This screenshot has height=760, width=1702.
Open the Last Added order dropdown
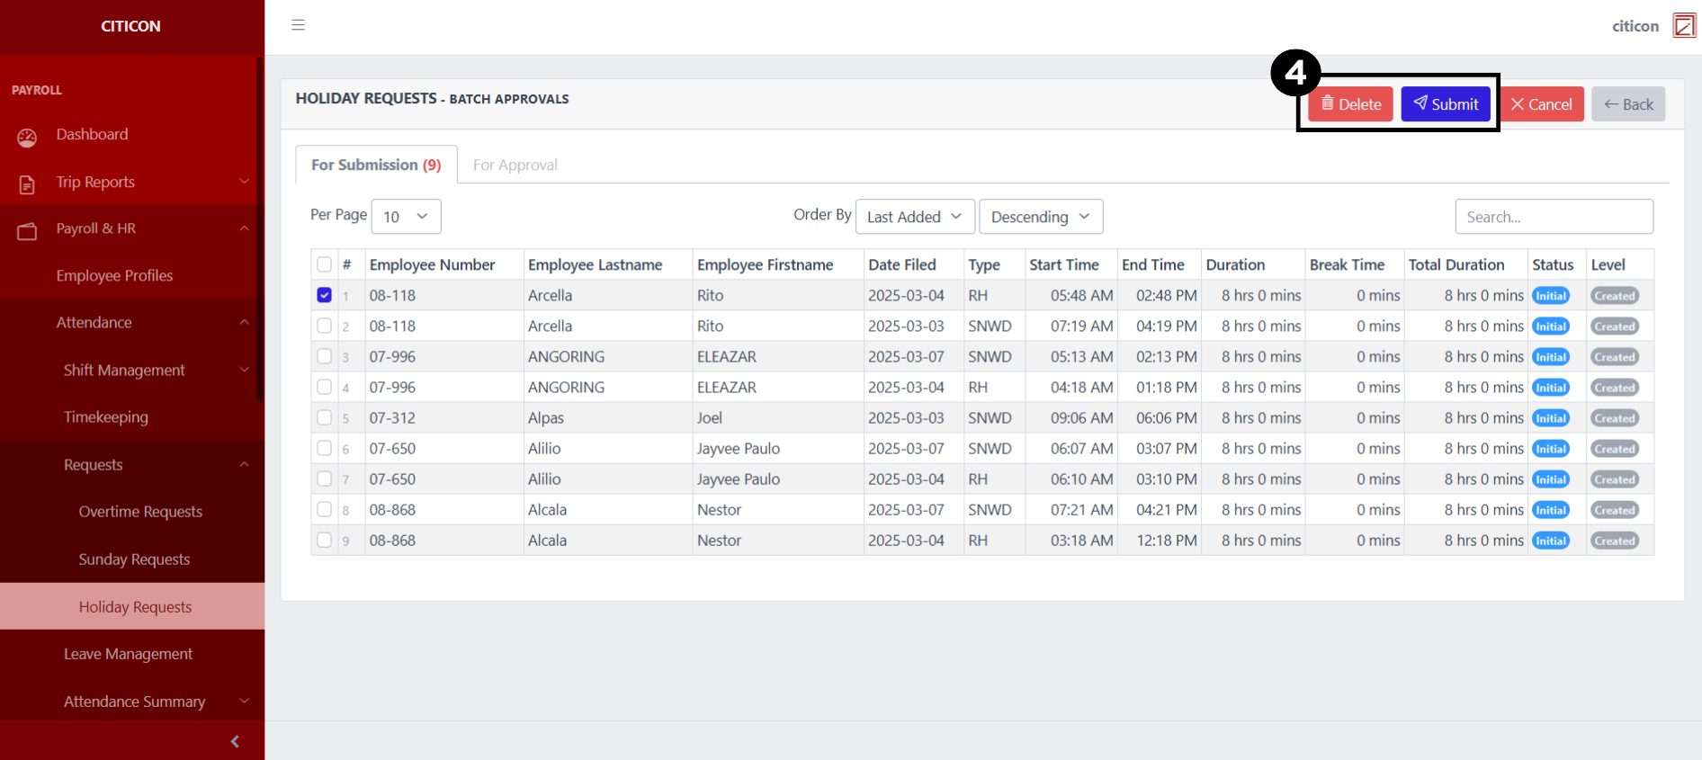(914, 217)
